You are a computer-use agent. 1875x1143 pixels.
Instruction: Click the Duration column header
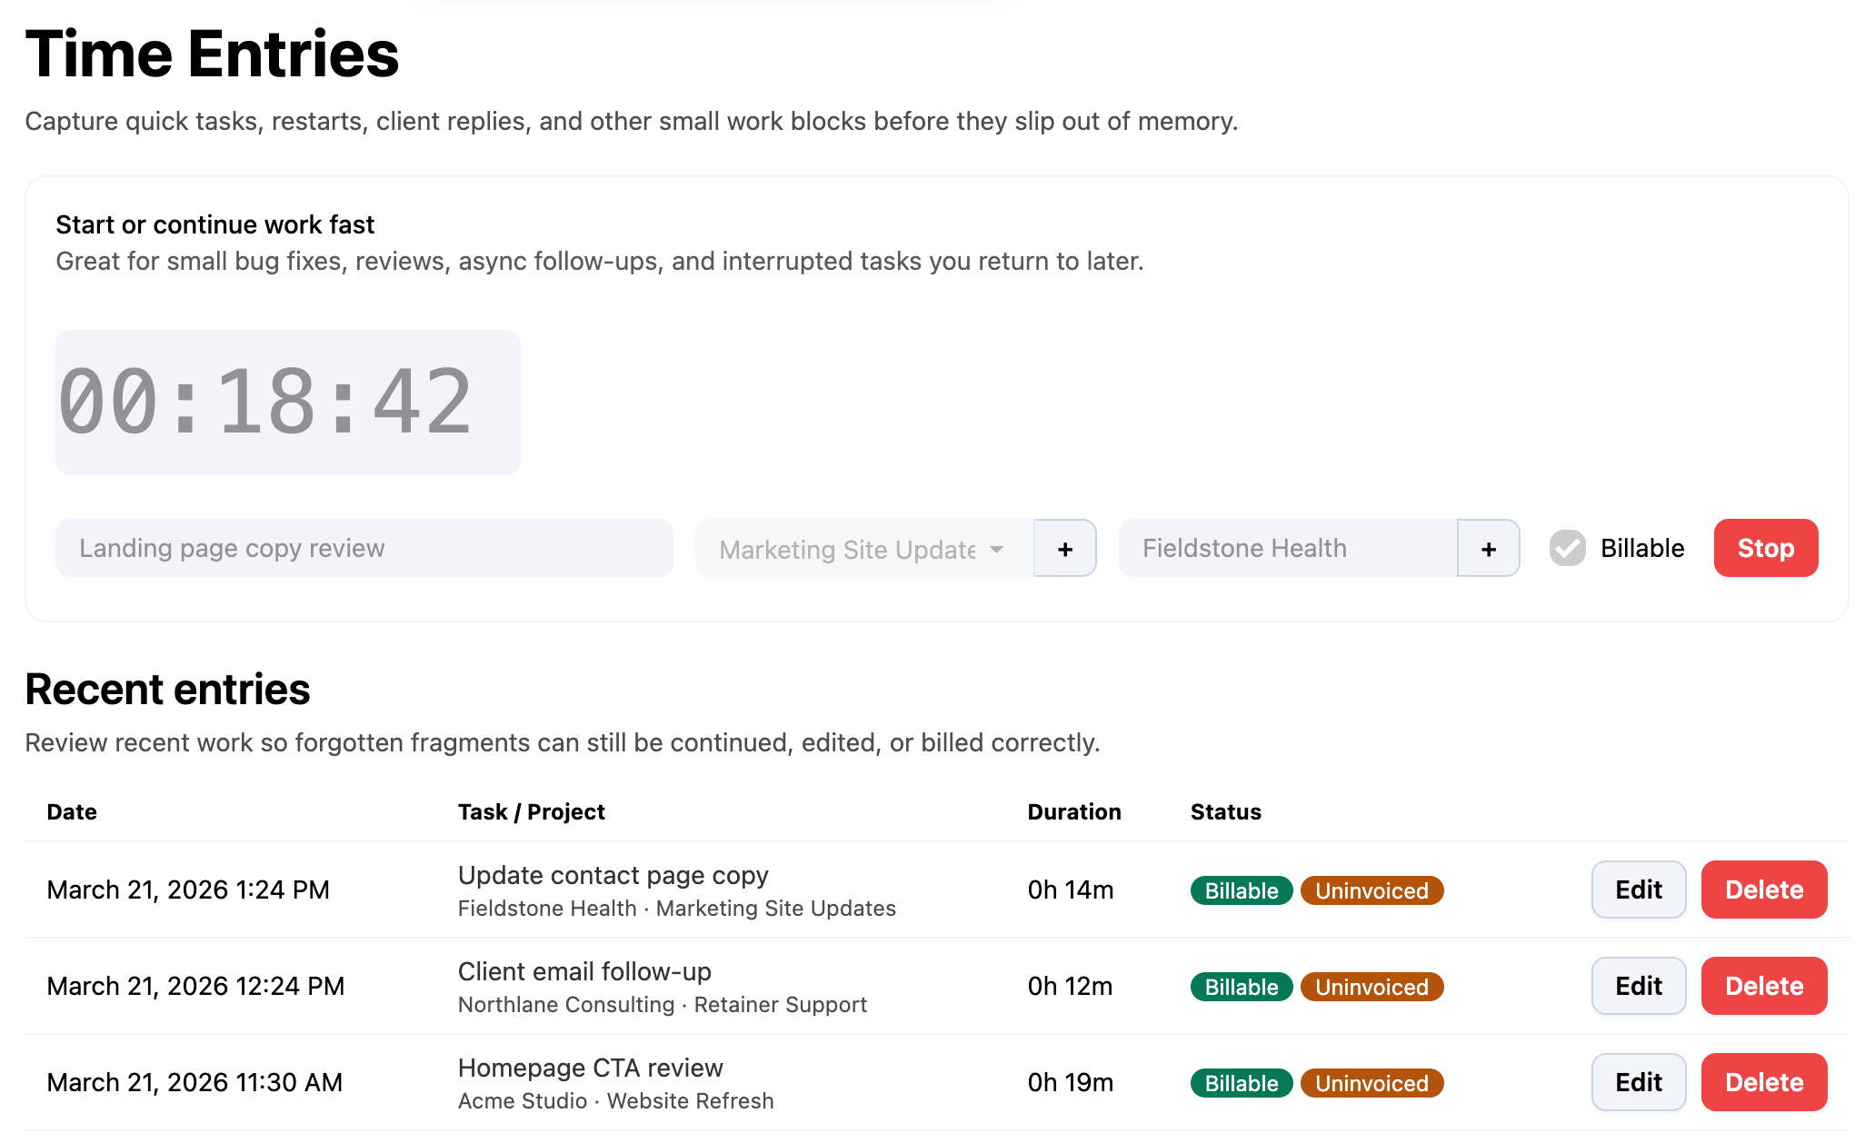click(x=1074, y=811)
